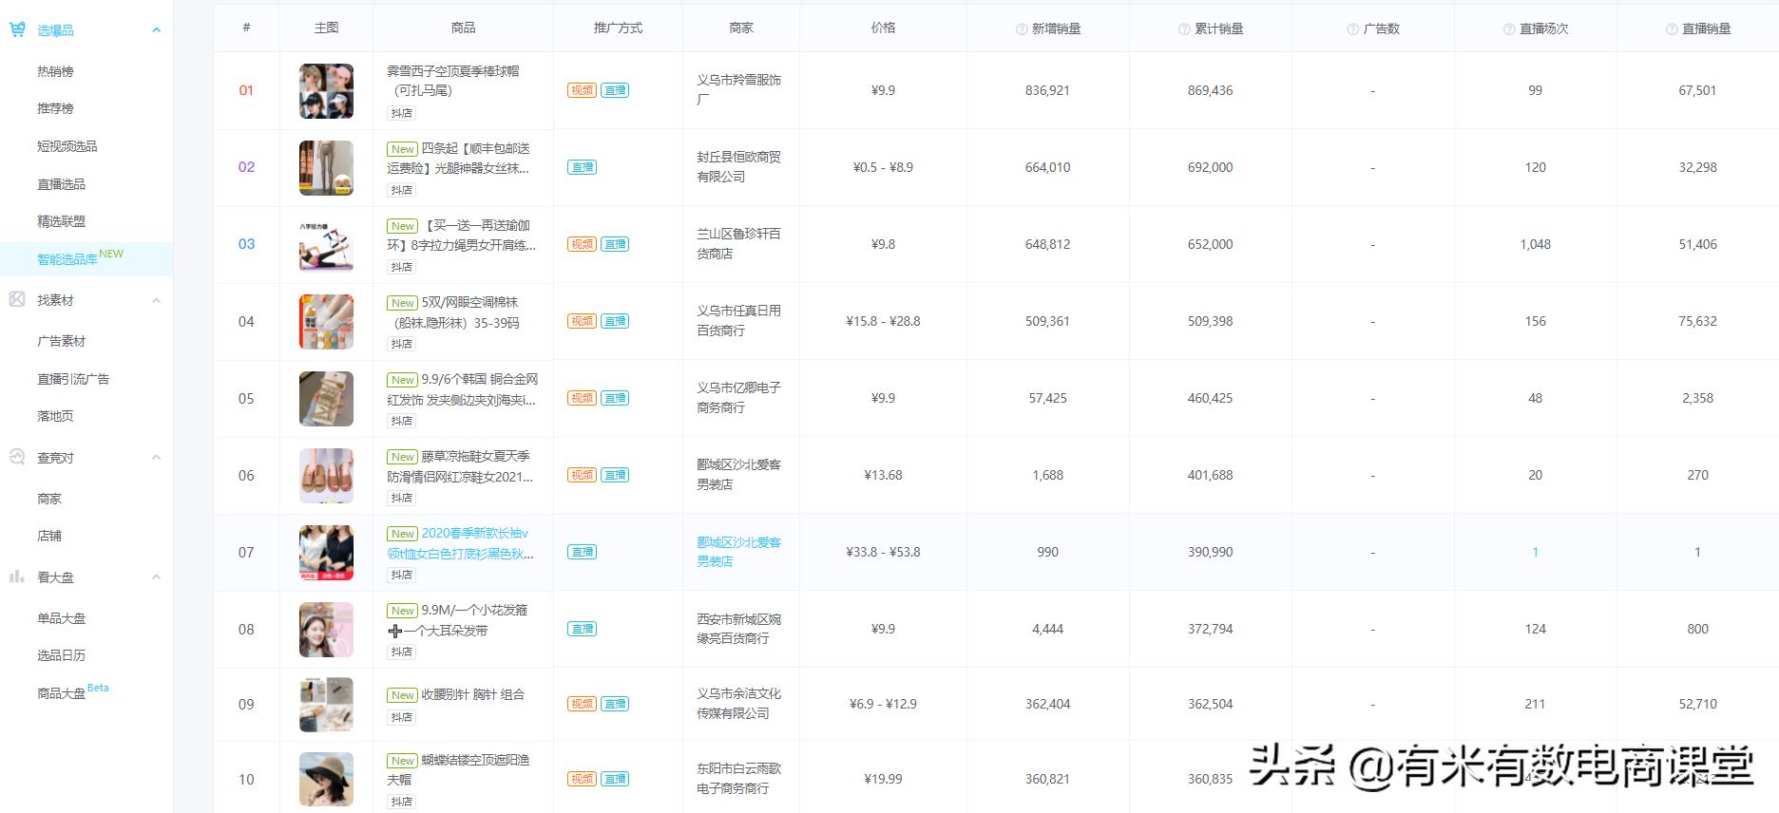Screen dimensions: 1779x813
Task: Click 直播 tag in row 04
Action: pos(615,321)
